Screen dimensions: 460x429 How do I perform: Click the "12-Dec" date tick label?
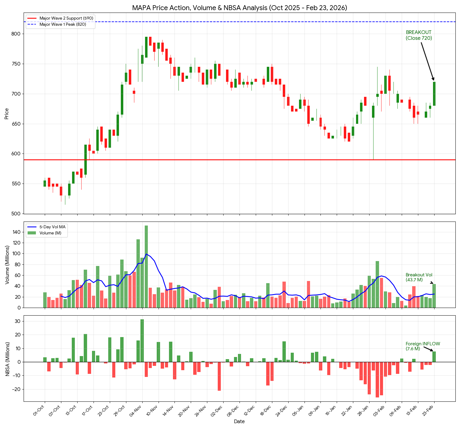click(x=250, y=410)
